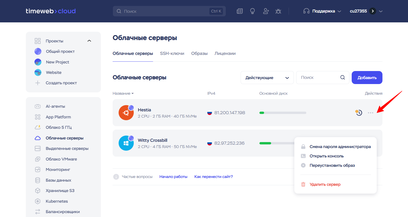This screenshot has width=408, height=217.
Task: Click the App Platform icon
Action: (x=38, y=117)
